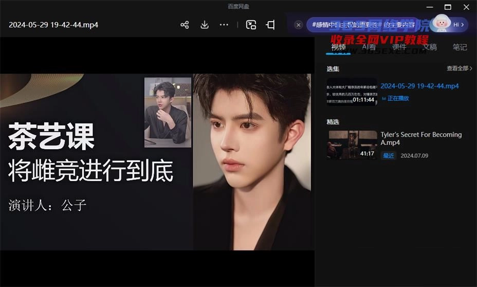Click the 01:11:44 video thumbnail
This screenshot has width=477, height=287.
[352, 92]
